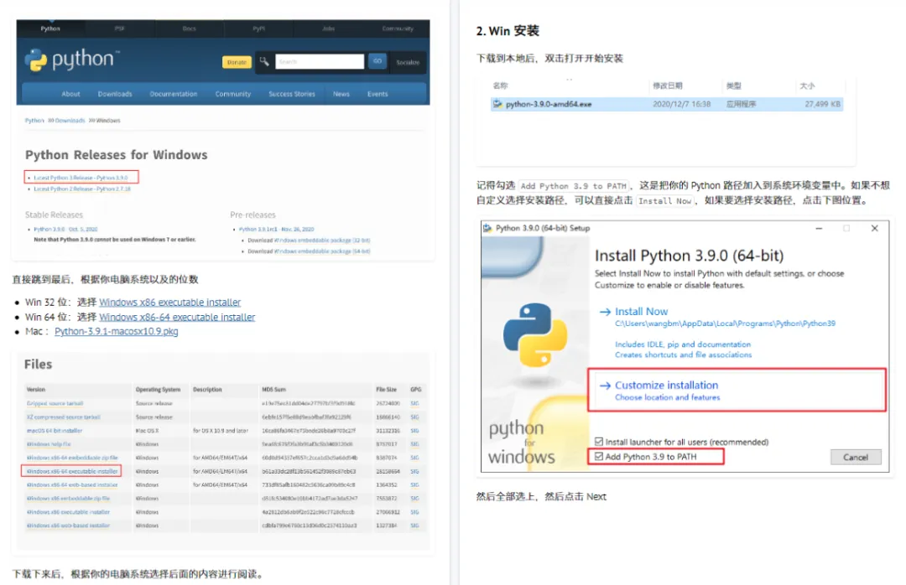The width and height of the screenshot is (906, 585).
Task: Open Community in the blue navigation bar
Action: pyautogui.click(x=233, y=94)
